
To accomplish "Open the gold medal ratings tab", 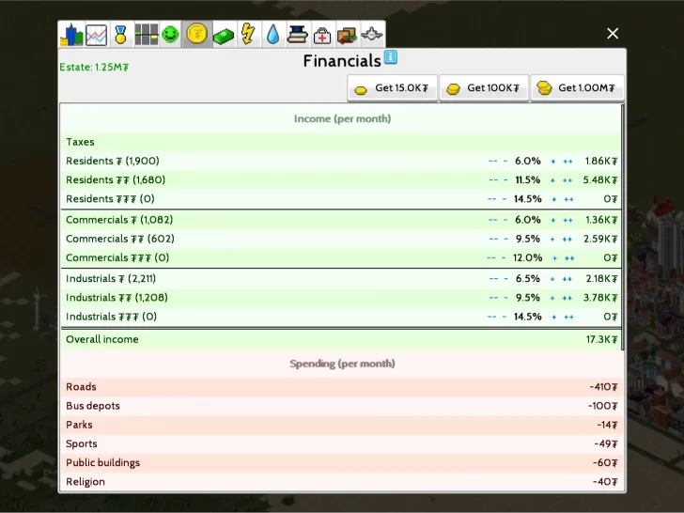I will coord(120,35).
